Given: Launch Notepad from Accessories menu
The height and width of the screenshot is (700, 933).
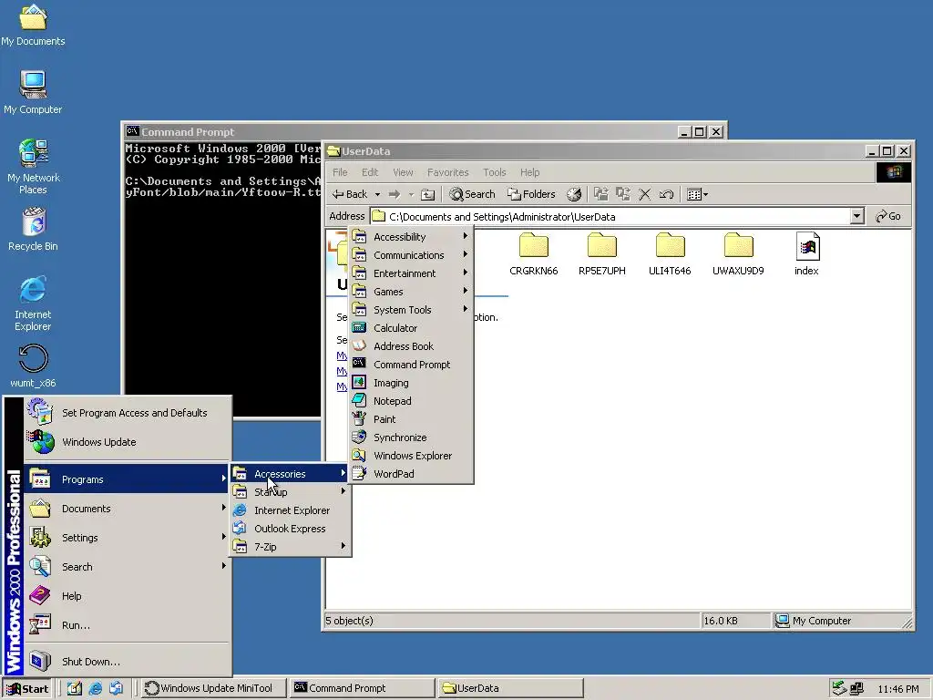Looking at the screenshot, I should point(411,401).
